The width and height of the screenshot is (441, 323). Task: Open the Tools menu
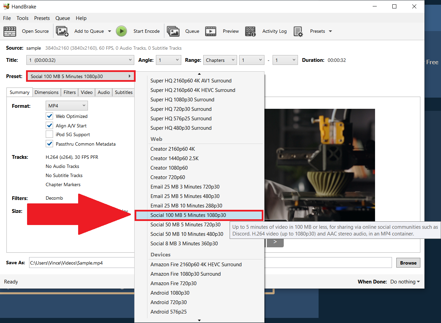tap(22, 18)
